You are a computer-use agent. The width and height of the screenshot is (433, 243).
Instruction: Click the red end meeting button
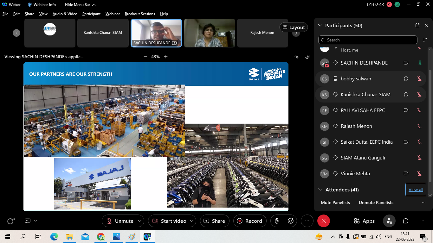(x=324, y=221)
